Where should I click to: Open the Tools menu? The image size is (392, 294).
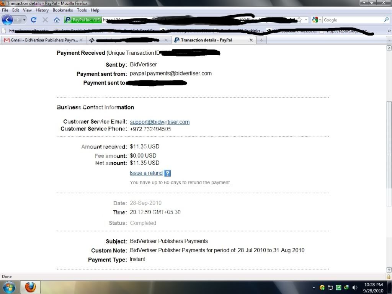(x=82, y=10)
